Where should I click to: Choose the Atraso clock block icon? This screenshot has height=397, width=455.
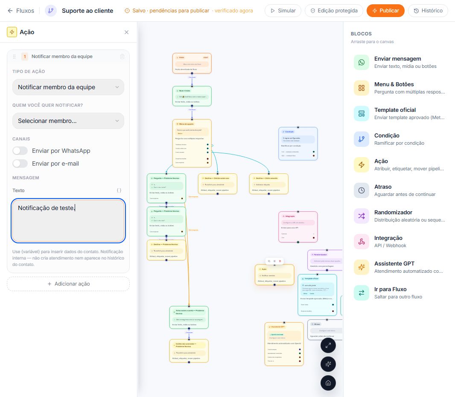coord(362,190)
